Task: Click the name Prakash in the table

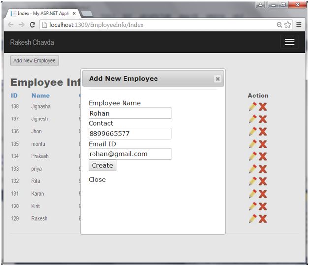Action: 40,156
